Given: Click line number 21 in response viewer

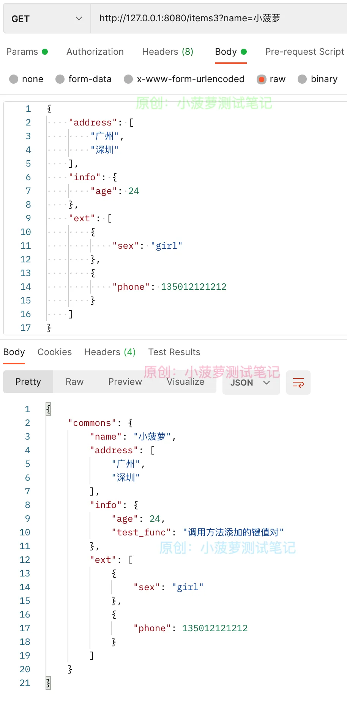Looking at the screenshot, I should point(25,683).
